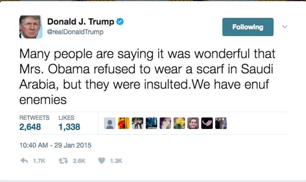Click the reply arrow icon
306x182 pixels.
(24, 160)
